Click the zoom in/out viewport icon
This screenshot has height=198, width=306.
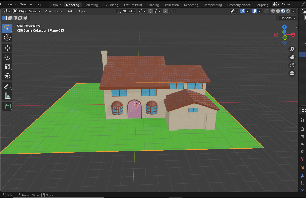click(292, 49)
